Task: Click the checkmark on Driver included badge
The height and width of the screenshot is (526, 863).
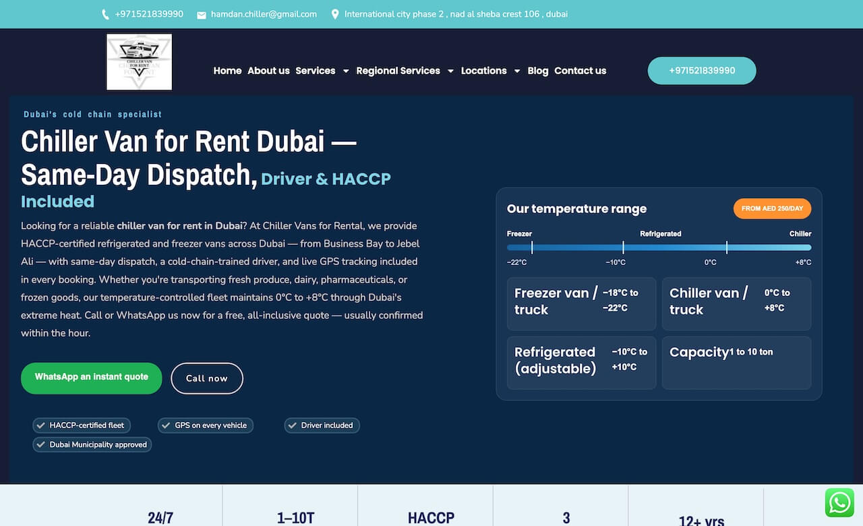Action: pos(292,426)
